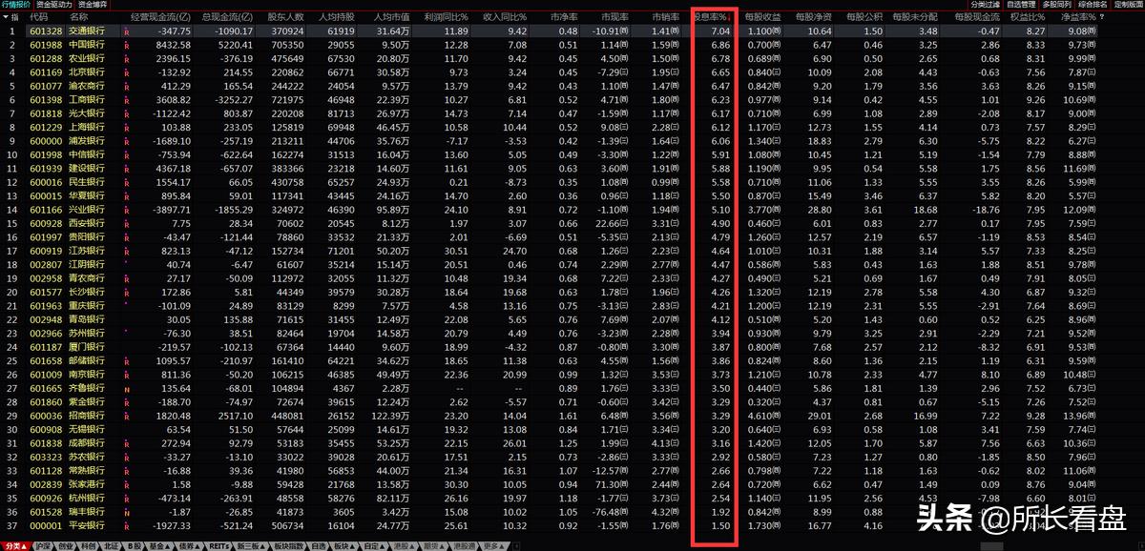Expand the 债券 bottom tab menu
Image resolution: width=1145 pixels, height=551 pixels.
pyautogui.click(x=191, y=546)
